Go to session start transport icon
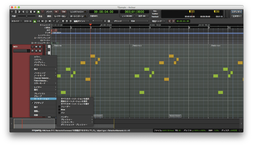 pos(20,12)
